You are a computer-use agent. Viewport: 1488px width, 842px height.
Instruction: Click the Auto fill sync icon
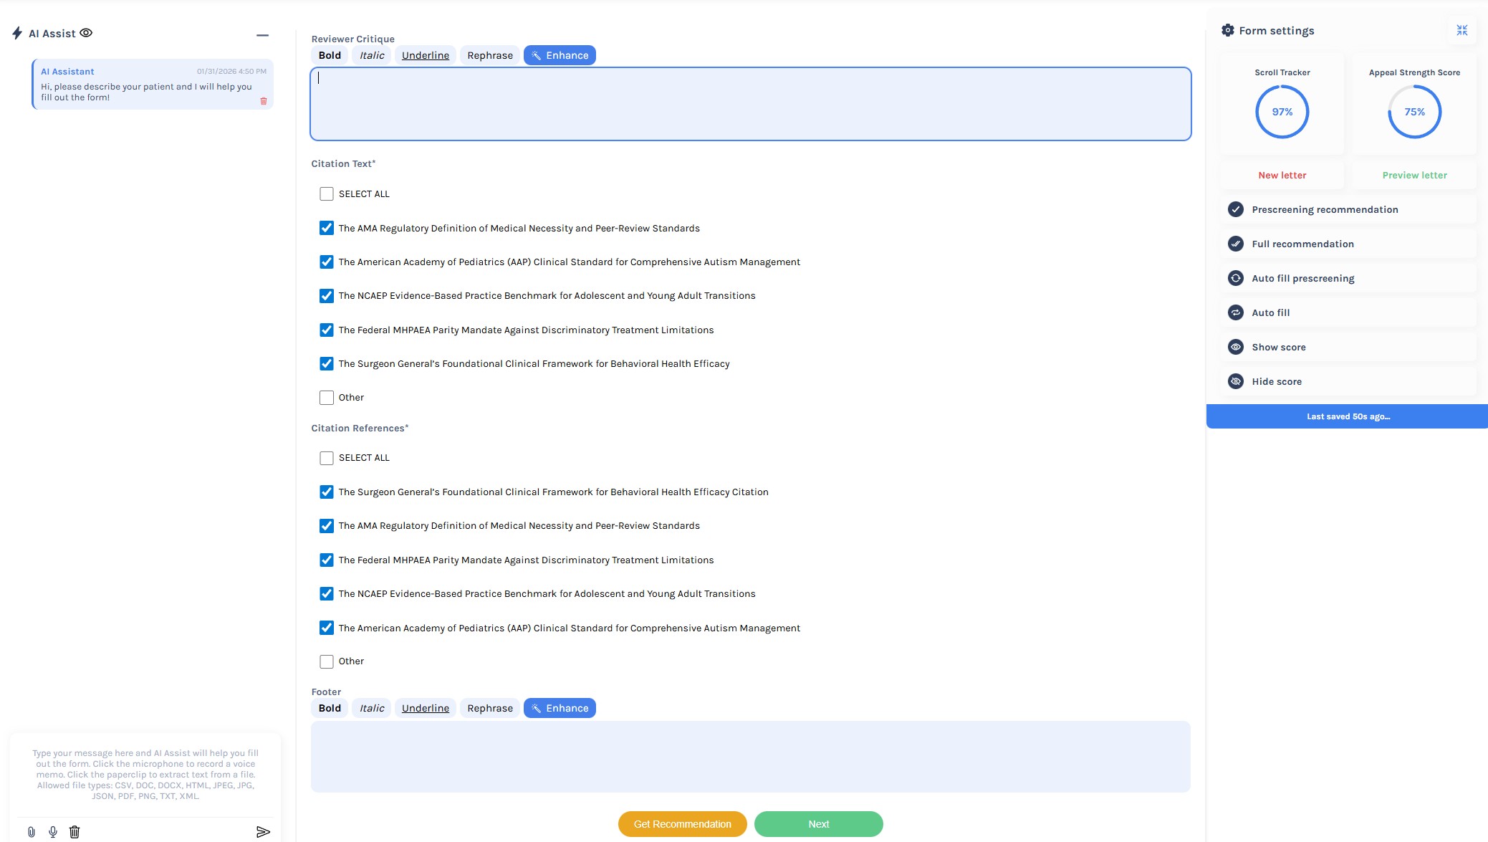(1236, 312)
